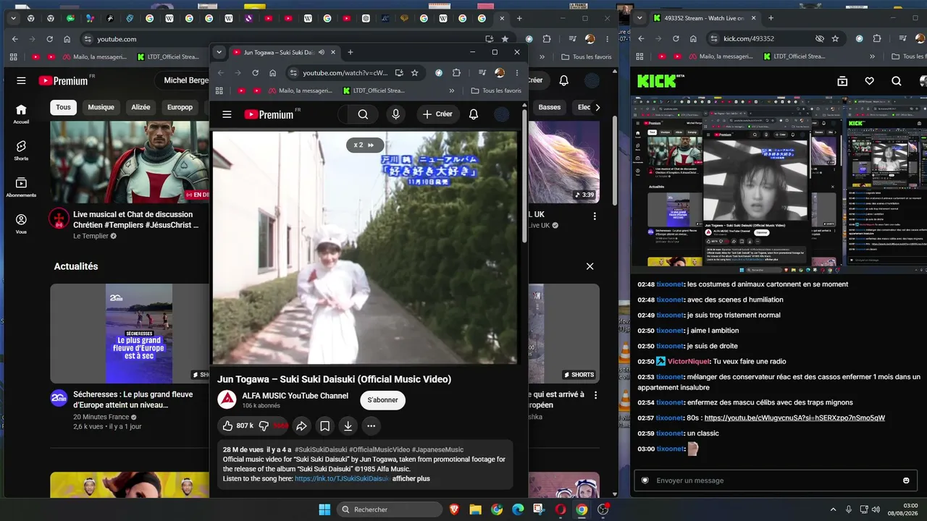Open the Kick browse icon in header
Image resolution: width=927 pixels, height=521 pixels.
[x=842, y=81]
